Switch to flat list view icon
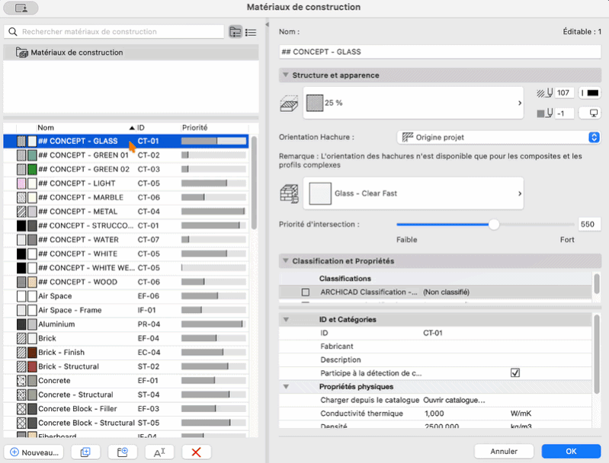Viewport: 609px width, 463px height. (x=251, y=32)
